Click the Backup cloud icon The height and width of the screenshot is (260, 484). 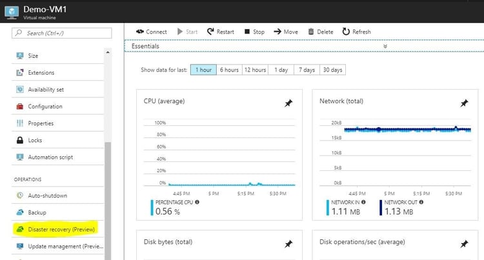20,212
